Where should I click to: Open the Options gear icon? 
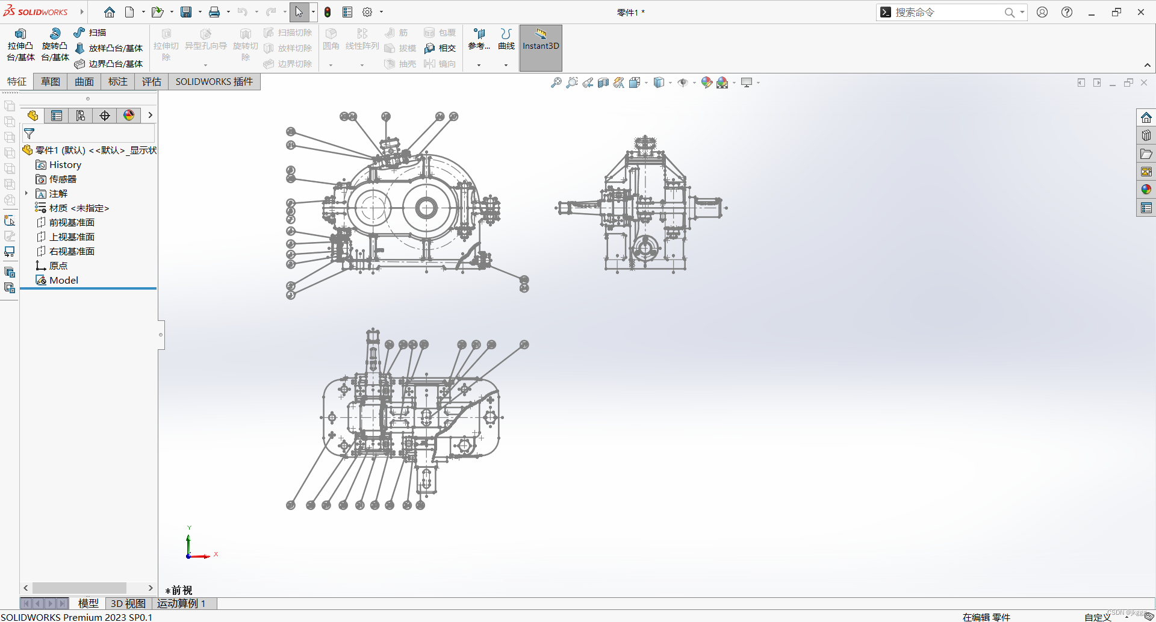(x=367, y=12)
